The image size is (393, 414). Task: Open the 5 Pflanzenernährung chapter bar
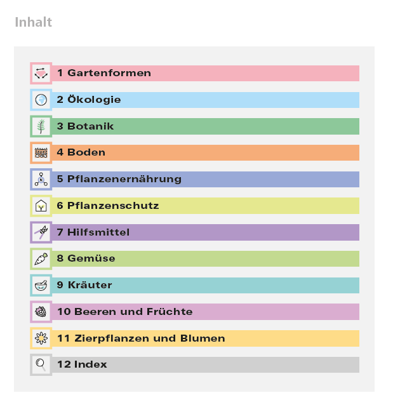point(205,179)
